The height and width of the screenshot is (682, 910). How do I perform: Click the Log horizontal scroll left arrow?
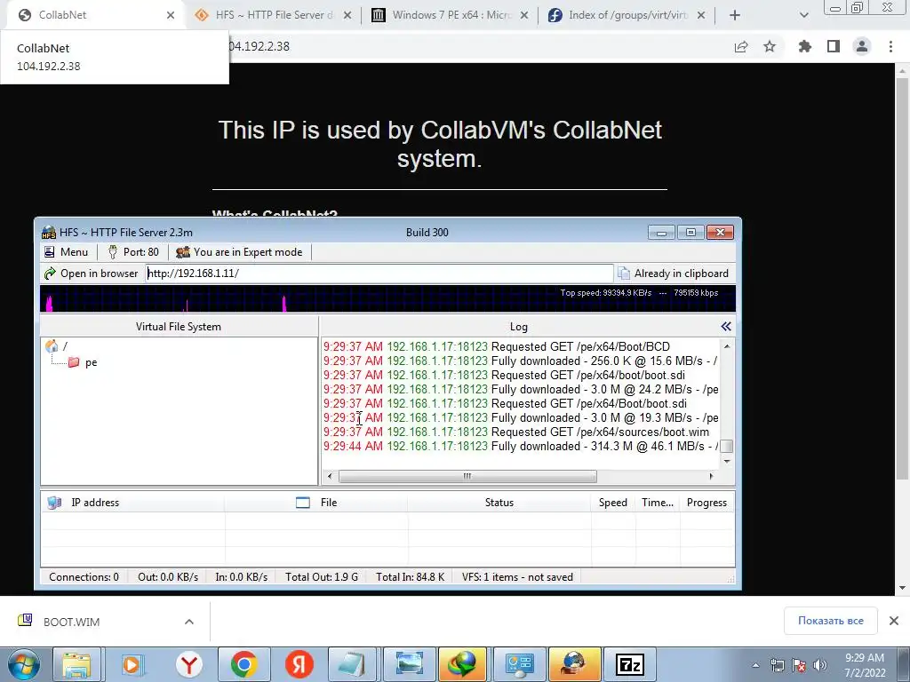(330, 476)
